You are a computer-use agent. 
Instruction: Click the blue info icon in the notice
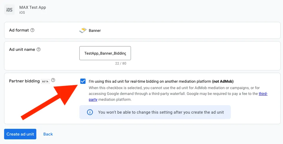tap(90, 112)
